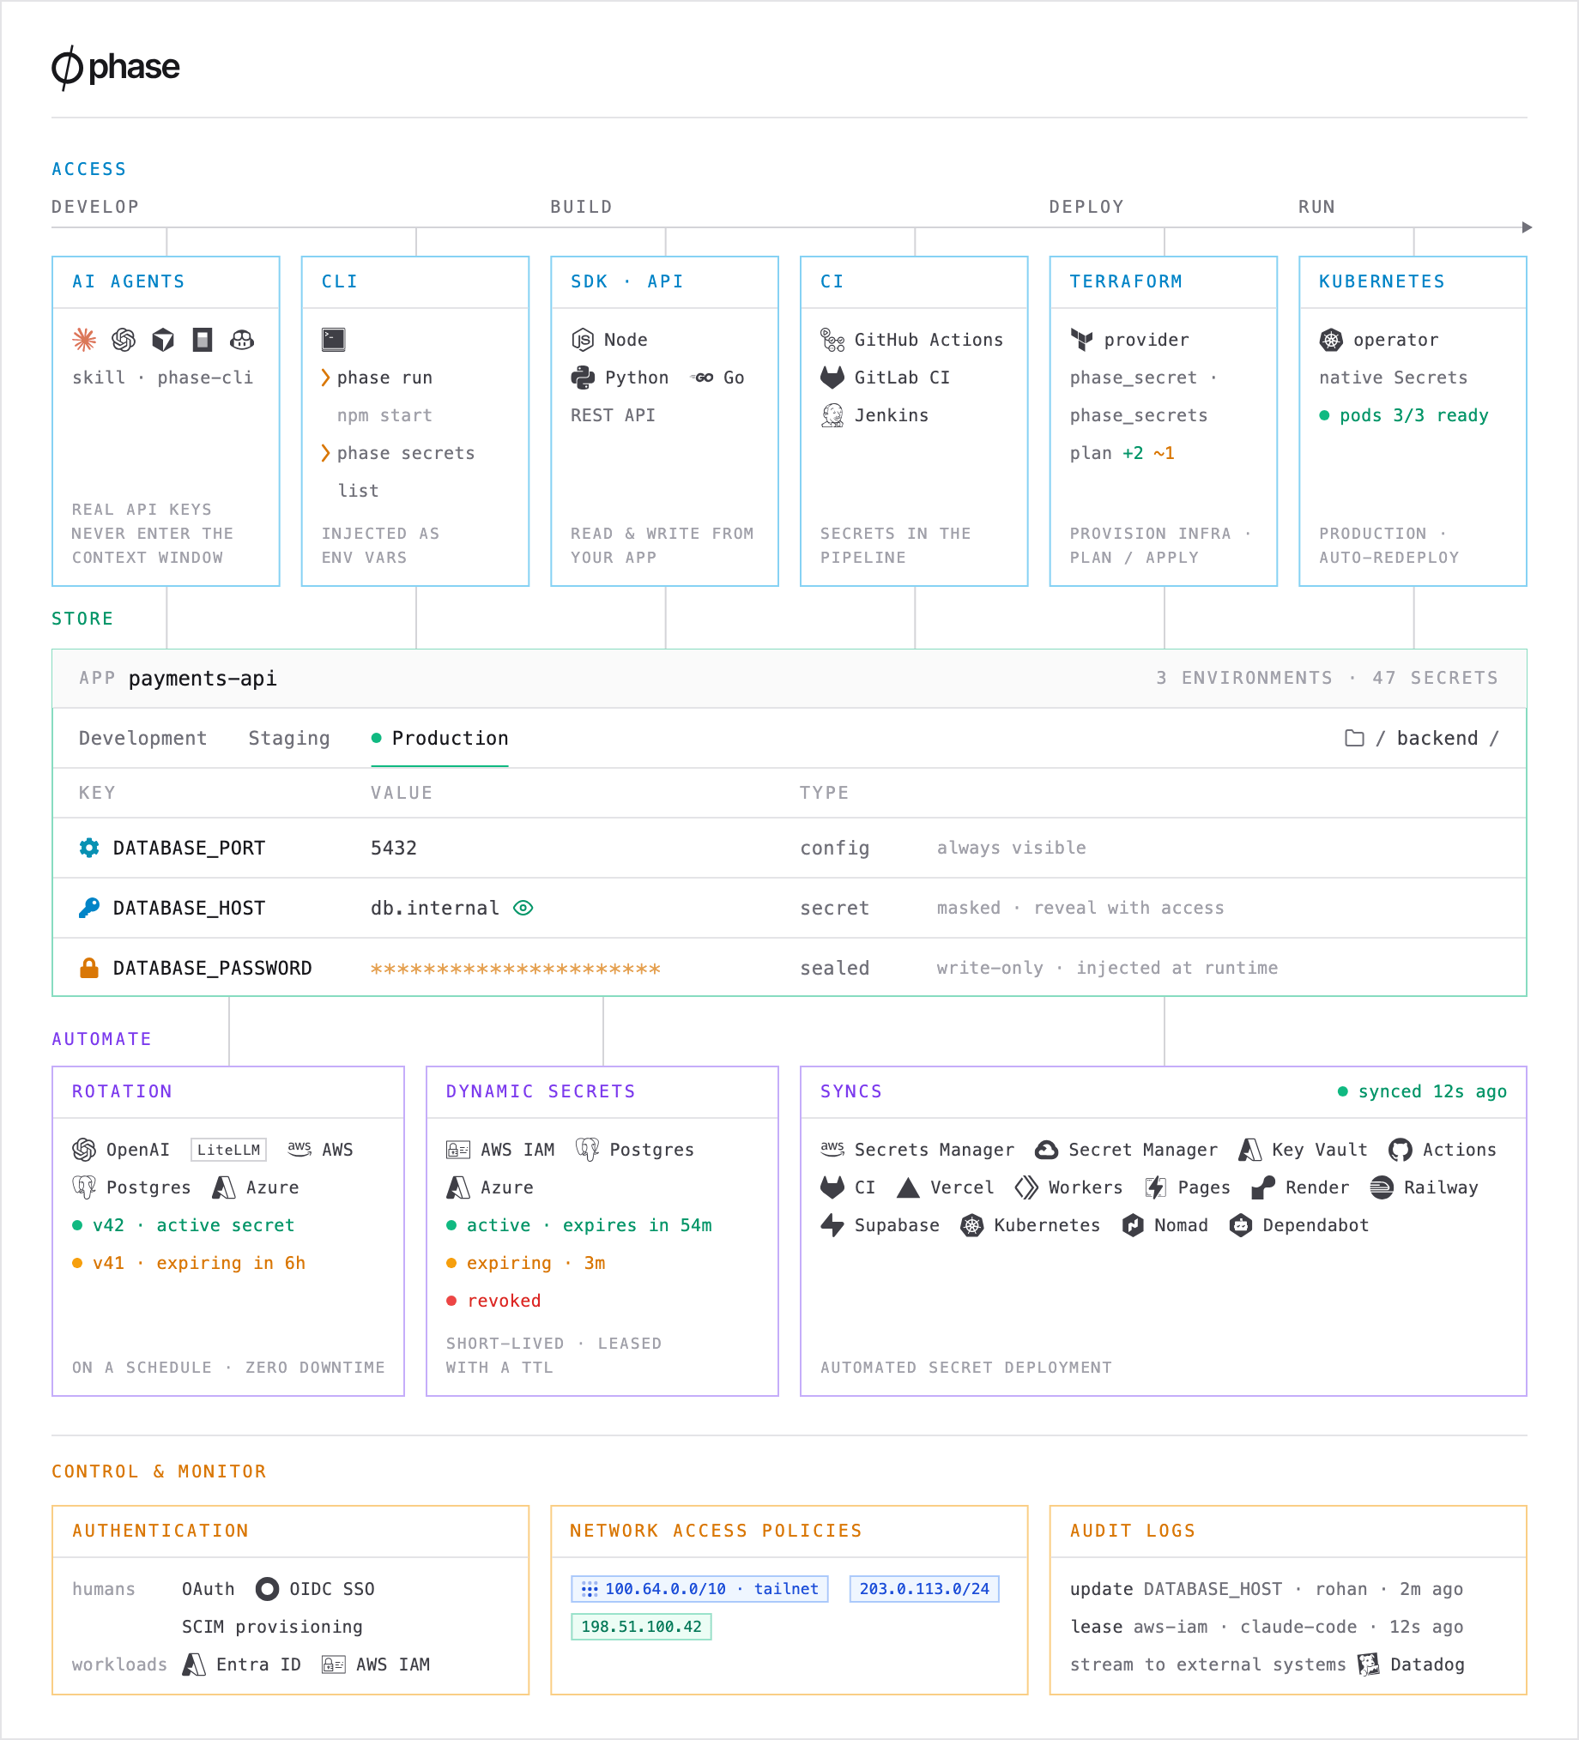Screen dimensions: 1579x1740
Task: Click the Python icon in SDK card
Action: click(x=583, y=378)
